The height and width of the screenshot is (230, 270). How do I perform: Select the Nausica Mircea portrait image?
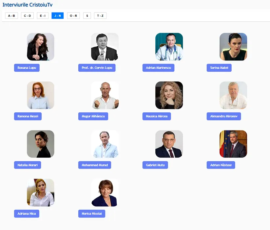coord(169,95)
